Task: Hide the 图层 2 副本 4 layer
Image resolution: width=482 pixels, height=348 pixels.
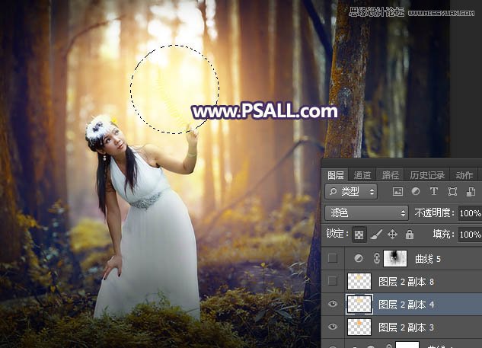Action: point(333,304)
